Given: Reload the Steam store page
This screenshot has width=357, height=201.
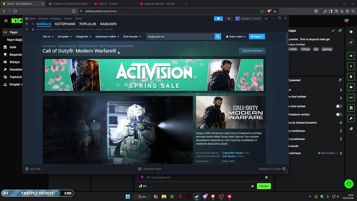Looking at the screenshot, I should 27,29.
